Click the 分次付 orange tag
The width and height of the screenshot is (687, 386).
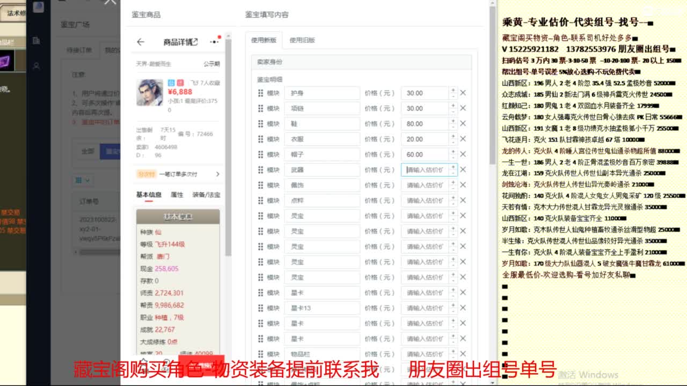point(145,174)
